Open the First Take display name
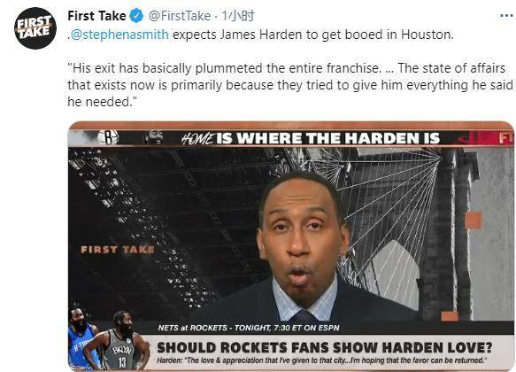This screenshot has height=372, width=516. (96, 16)
